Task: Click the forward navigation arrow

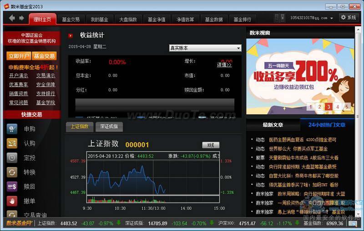Action: coord(21,18)
